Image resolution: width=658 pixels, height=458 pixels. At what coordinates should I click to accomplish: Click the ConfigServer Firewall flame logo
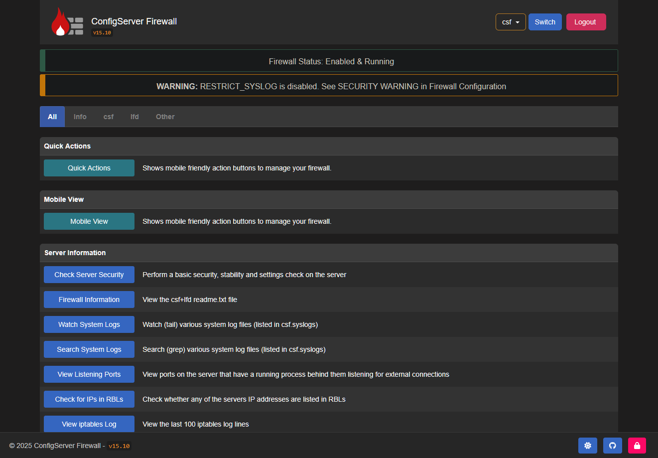point(67,22)
